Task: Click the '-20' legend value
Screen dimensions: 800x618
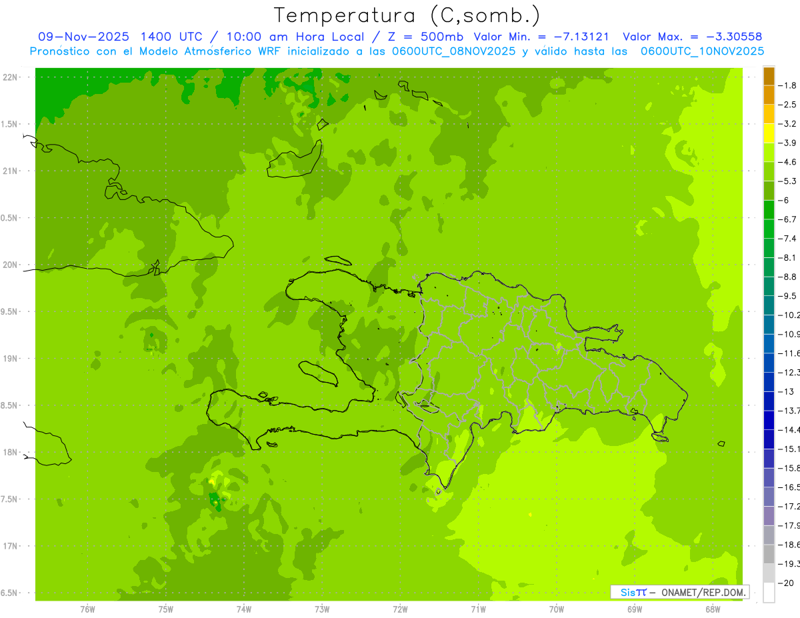Action: point(787,583)
